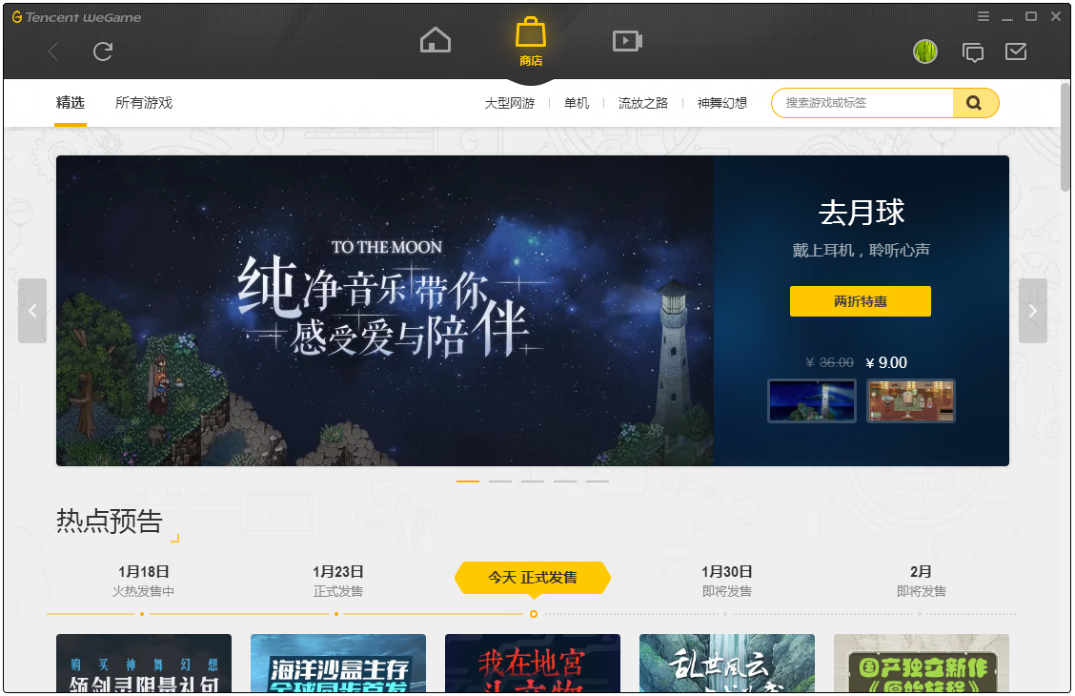Open the 去月球 game title
The height and width of the screenshot is (696, 1075).
point(862,212)
